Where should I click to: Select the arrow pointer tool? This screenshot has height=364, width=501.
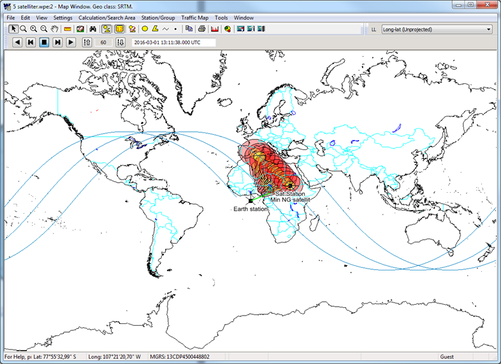[13, 29]
